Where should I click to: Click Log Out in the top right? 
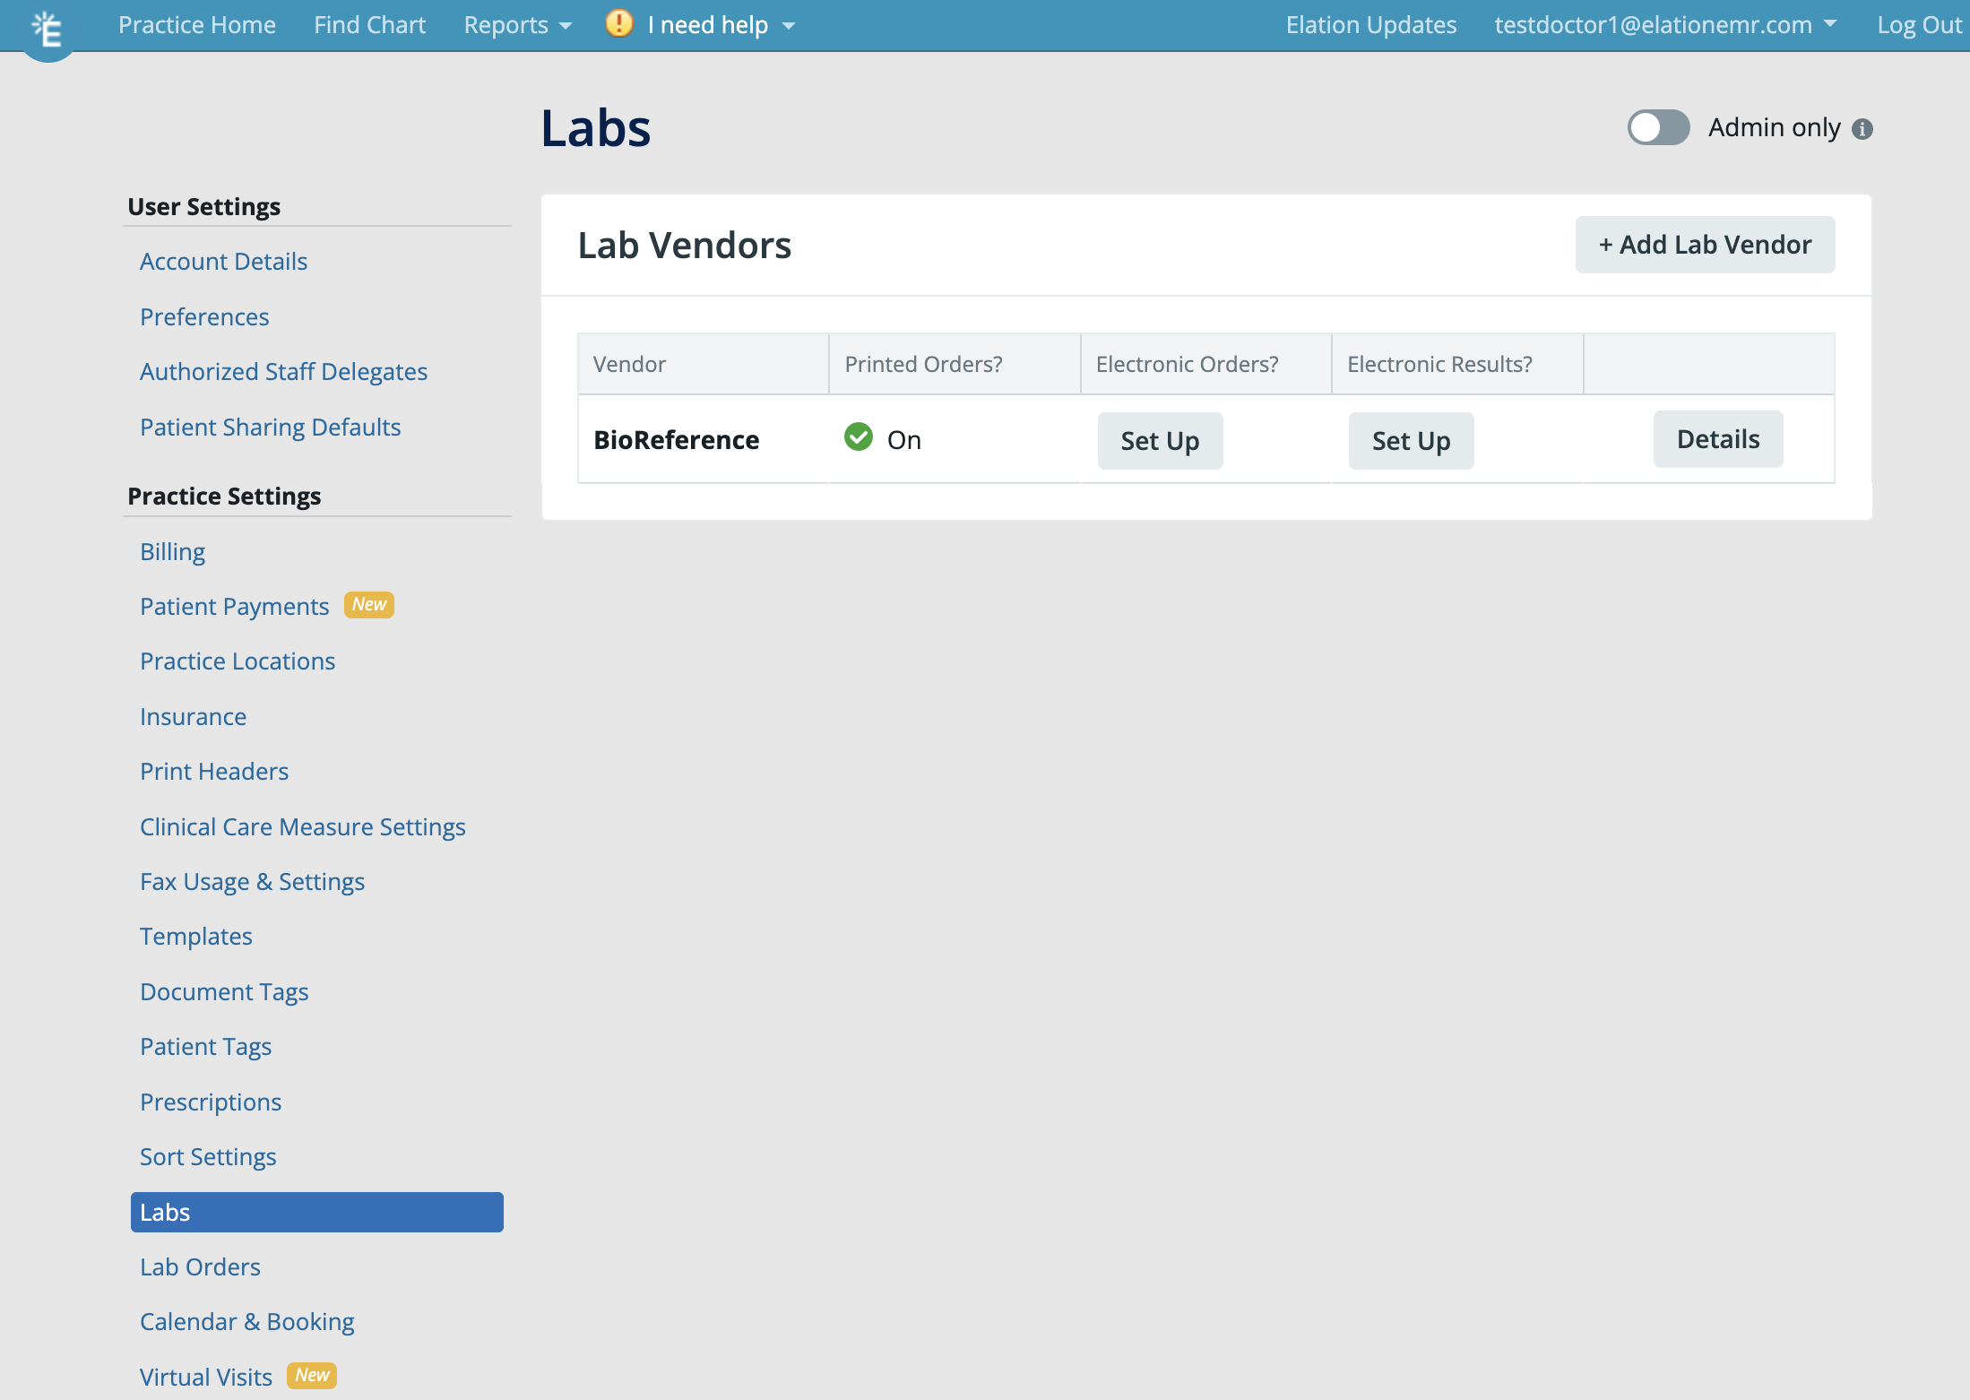[x=1917, y=24]
